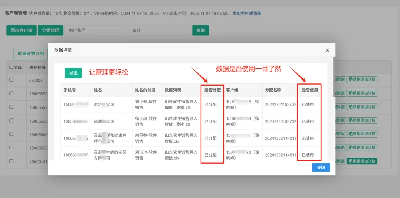
Task: Click the 用户账号 header in background table
Action: point(38,67)
